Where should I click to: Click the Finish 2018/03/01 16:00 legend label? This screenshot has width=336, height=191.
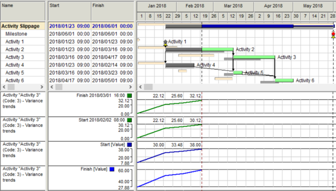[x=101, y=95]
